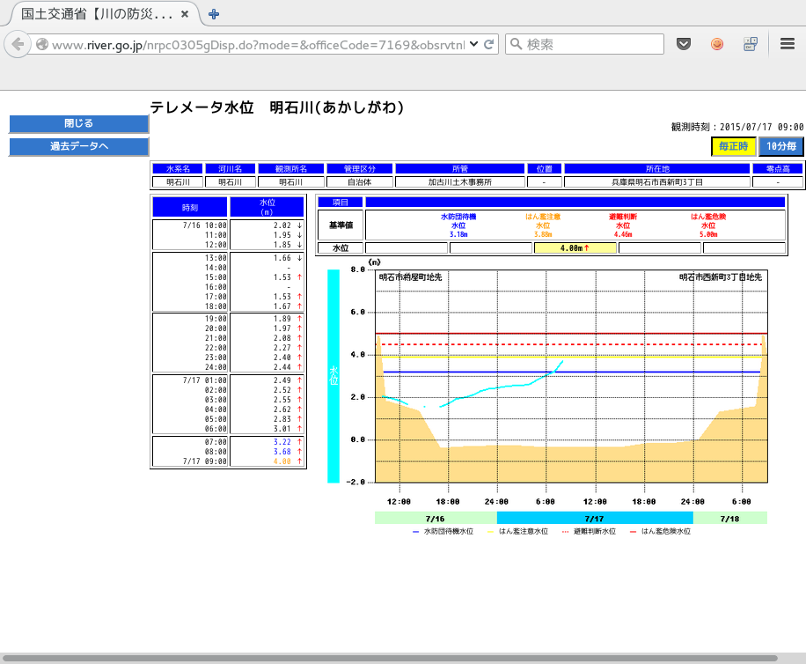This screenshot has height=664, width=806.
Task: Open the URL history dropdown arrow
Action: pos(474,45)
